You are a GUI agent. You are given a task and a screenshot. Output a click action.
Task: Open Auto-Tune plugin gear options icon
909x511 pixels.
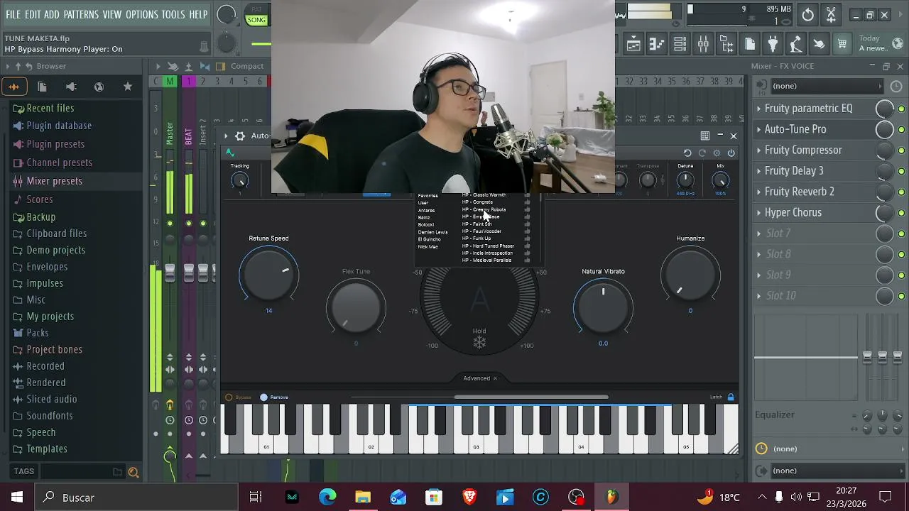tap(240, 136)
